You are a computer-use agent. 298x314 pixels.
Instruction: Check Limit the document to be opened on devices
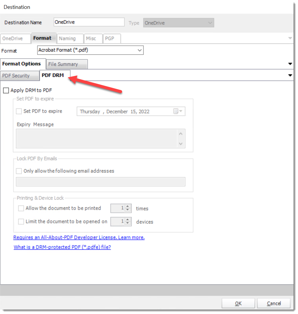pos(21,222)
